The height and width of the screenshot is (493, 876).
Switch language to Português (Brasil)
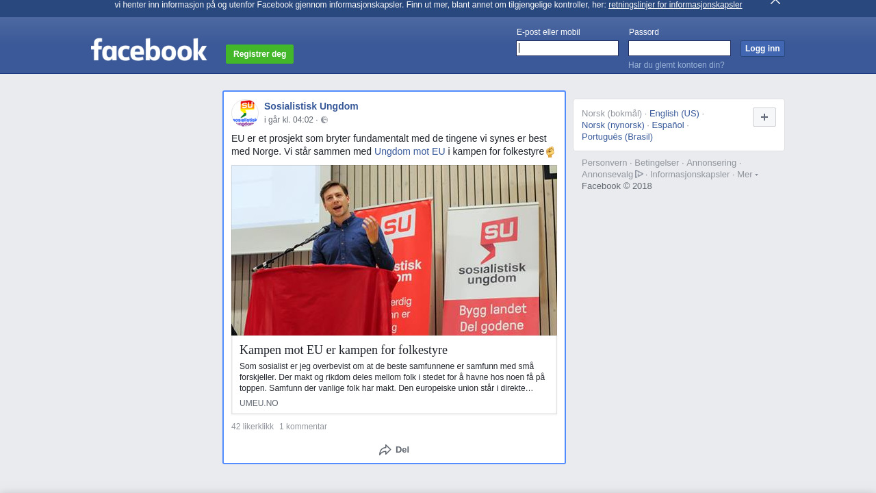[x=617, y=137]
